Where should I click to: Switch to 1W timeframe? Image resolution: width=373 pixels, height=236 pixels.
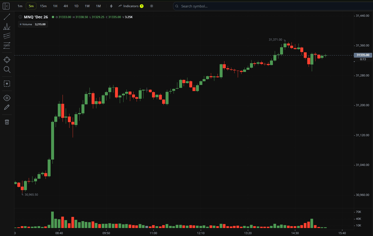point(87,6)
